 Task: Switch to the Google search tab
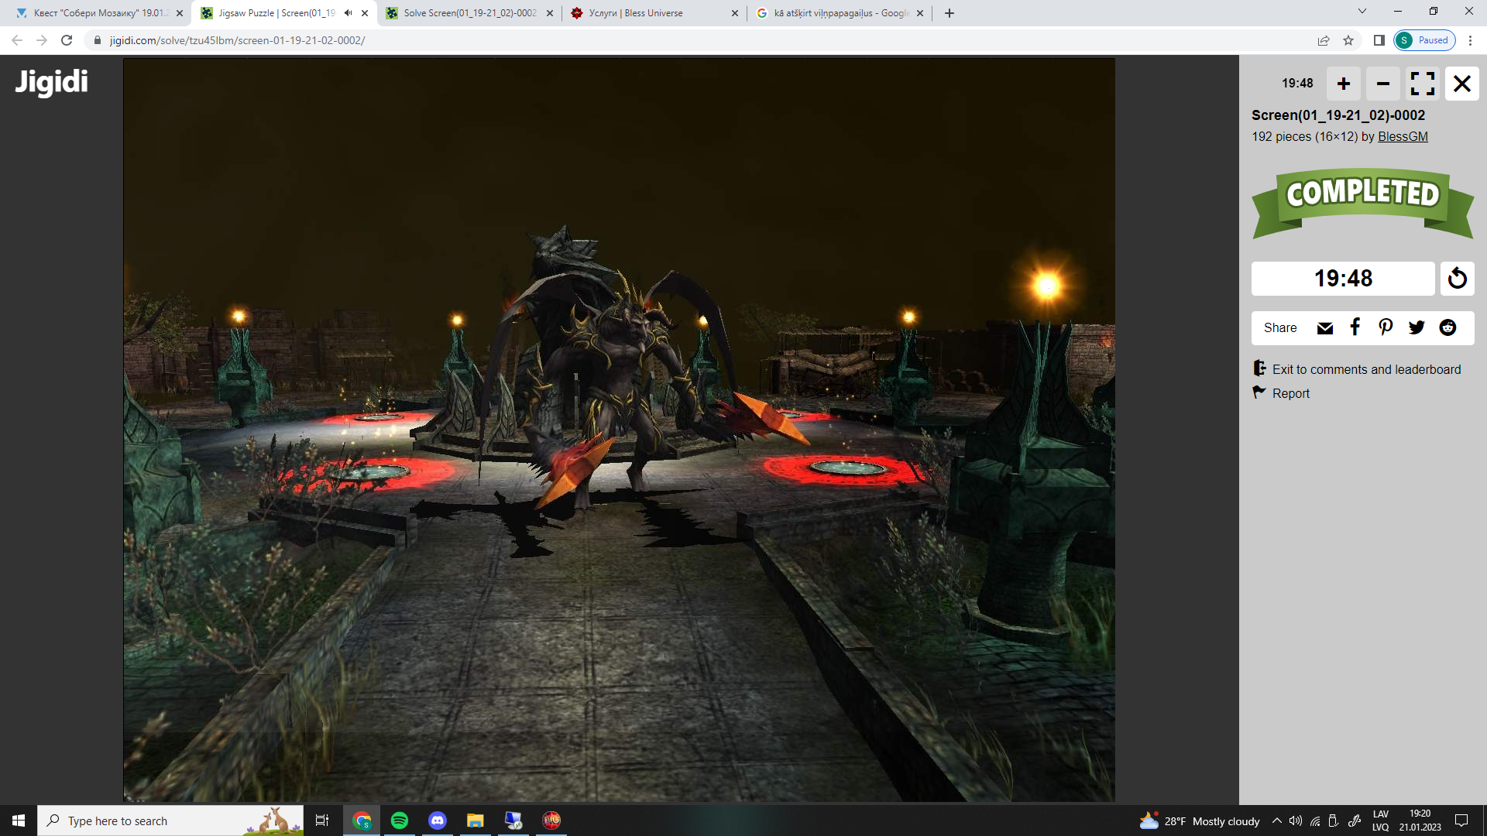click(x=840, y=13)
